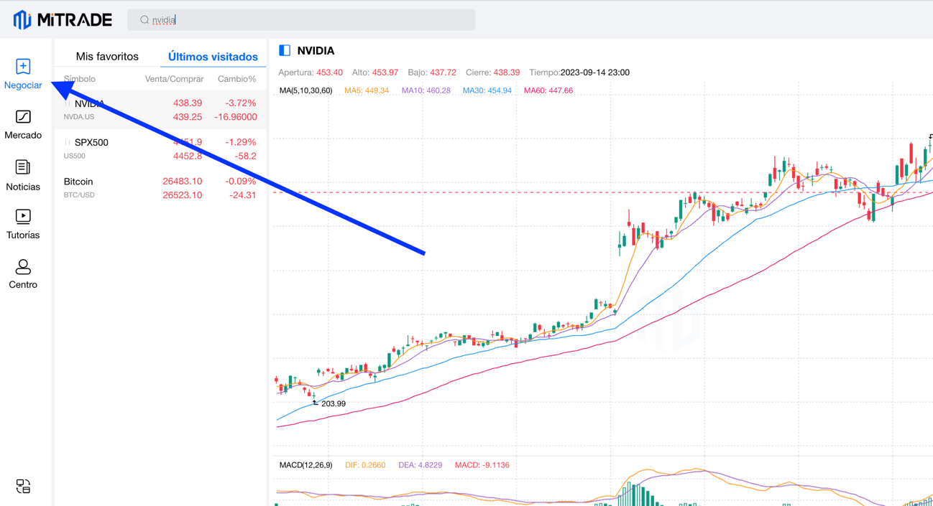Switch to the Mis favoritos tab

tap(107, 56)
